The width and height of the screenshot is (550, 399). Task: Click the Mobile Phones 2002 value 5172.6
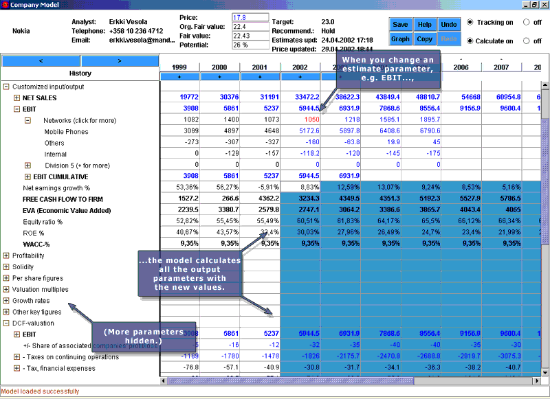(x=309, y=130)
